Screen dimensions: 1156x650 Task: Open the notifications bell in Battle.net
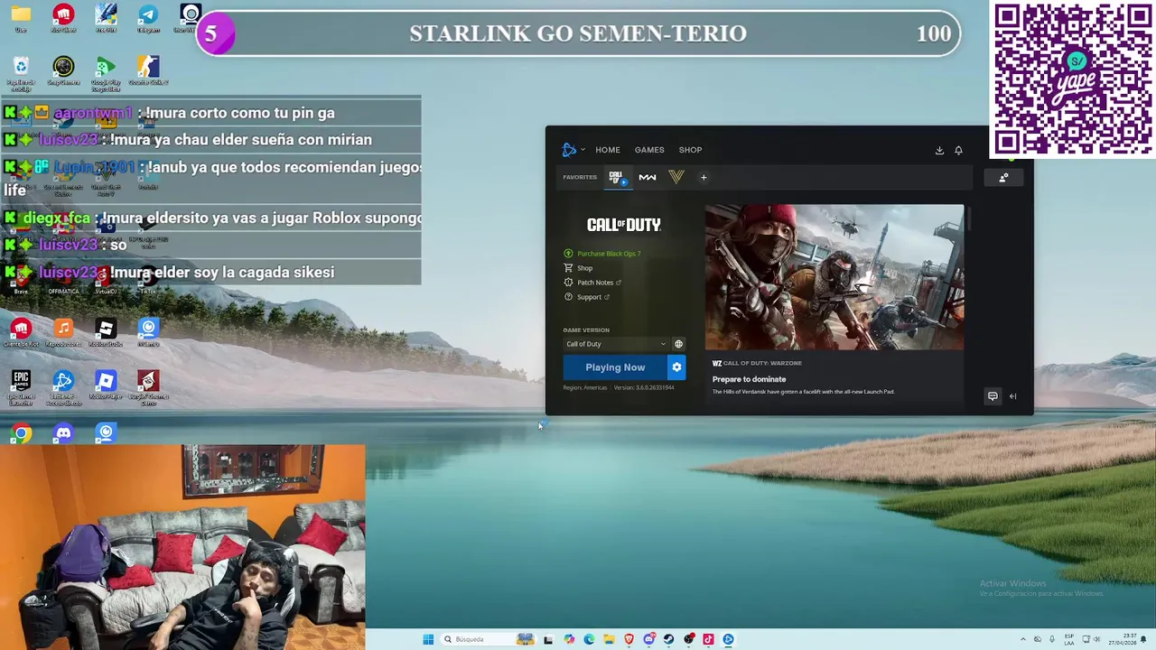(x=958, y=151)
